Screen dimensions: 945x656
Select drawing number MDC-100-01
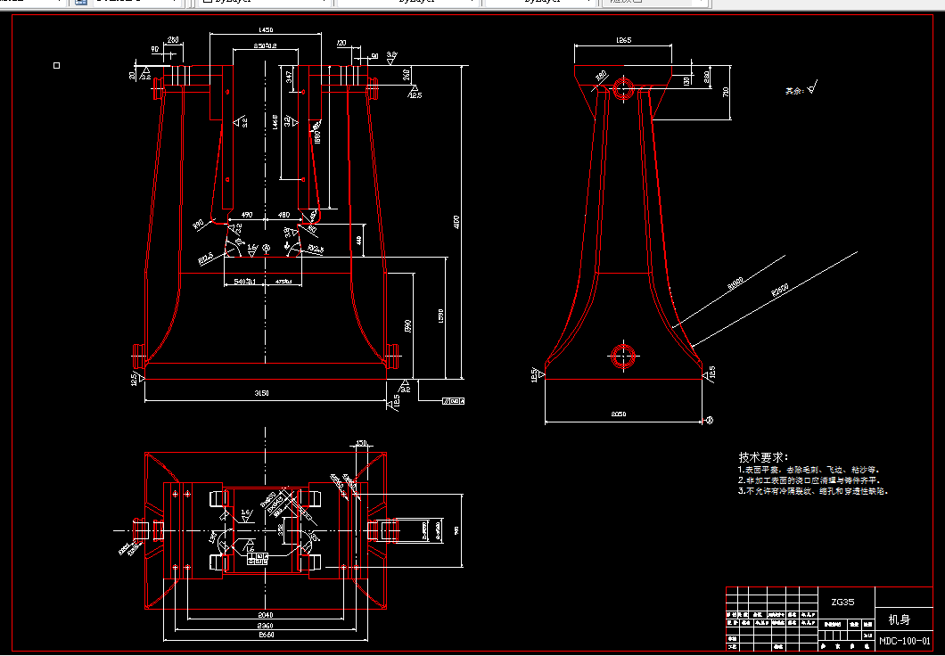pos(905,641)
